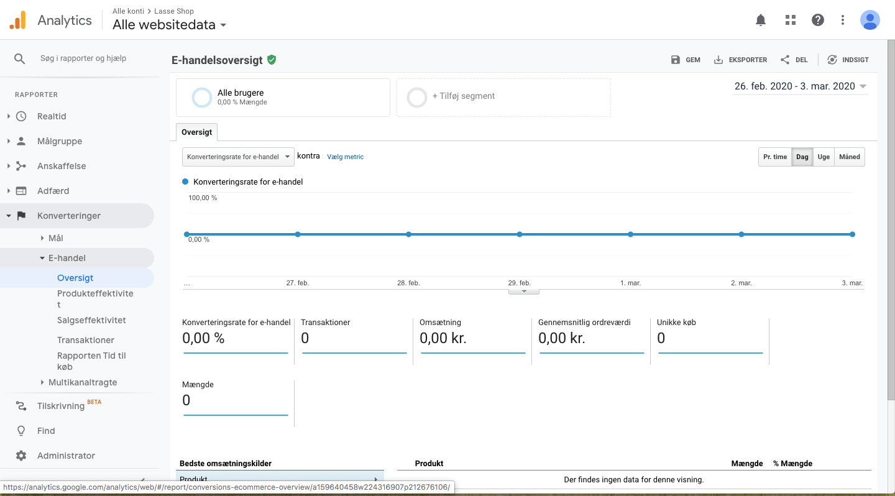
Task: Click the Administrator gear icon
Action: tap(21, 456)
